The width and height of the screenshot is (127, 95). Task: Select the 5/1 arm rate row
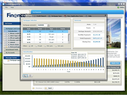46,34
